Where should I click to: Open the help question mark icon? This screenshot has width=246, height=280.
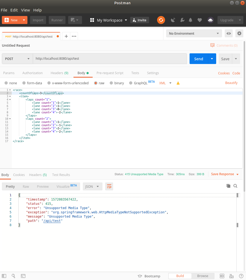pos(241,276)
